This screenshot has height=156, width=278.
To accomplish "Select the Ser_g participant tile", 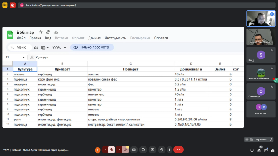I will point(261,55).
